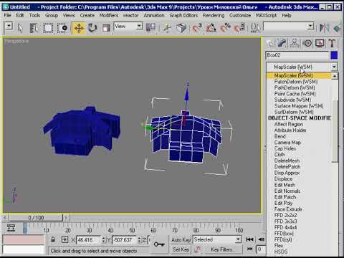The image size is (344, 258).
Task: Choose the Face Extrude modifier
Action: 288,209
